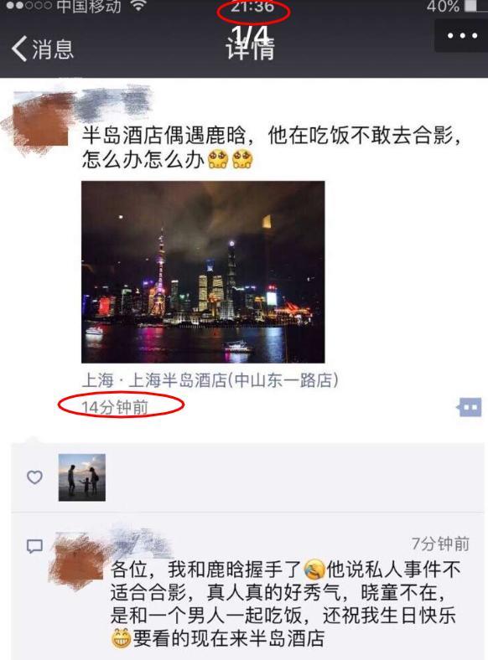Tap the Wi-Fi indicator in status bar
Image resolution: width=488 pixels, height=660 pixels.
138,6
